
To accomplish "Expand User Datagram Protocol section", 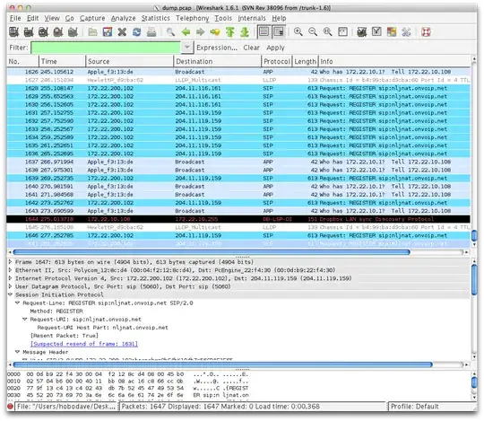I will [x=10, y=286].
